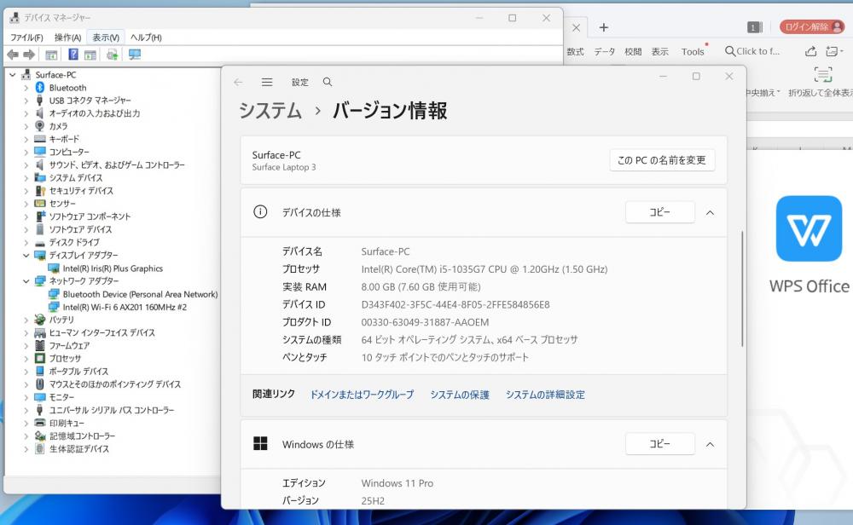Screen dimensions: 853x525
Task: Open the 表示(V) menu in Device Manager
Action: (106, 37)
